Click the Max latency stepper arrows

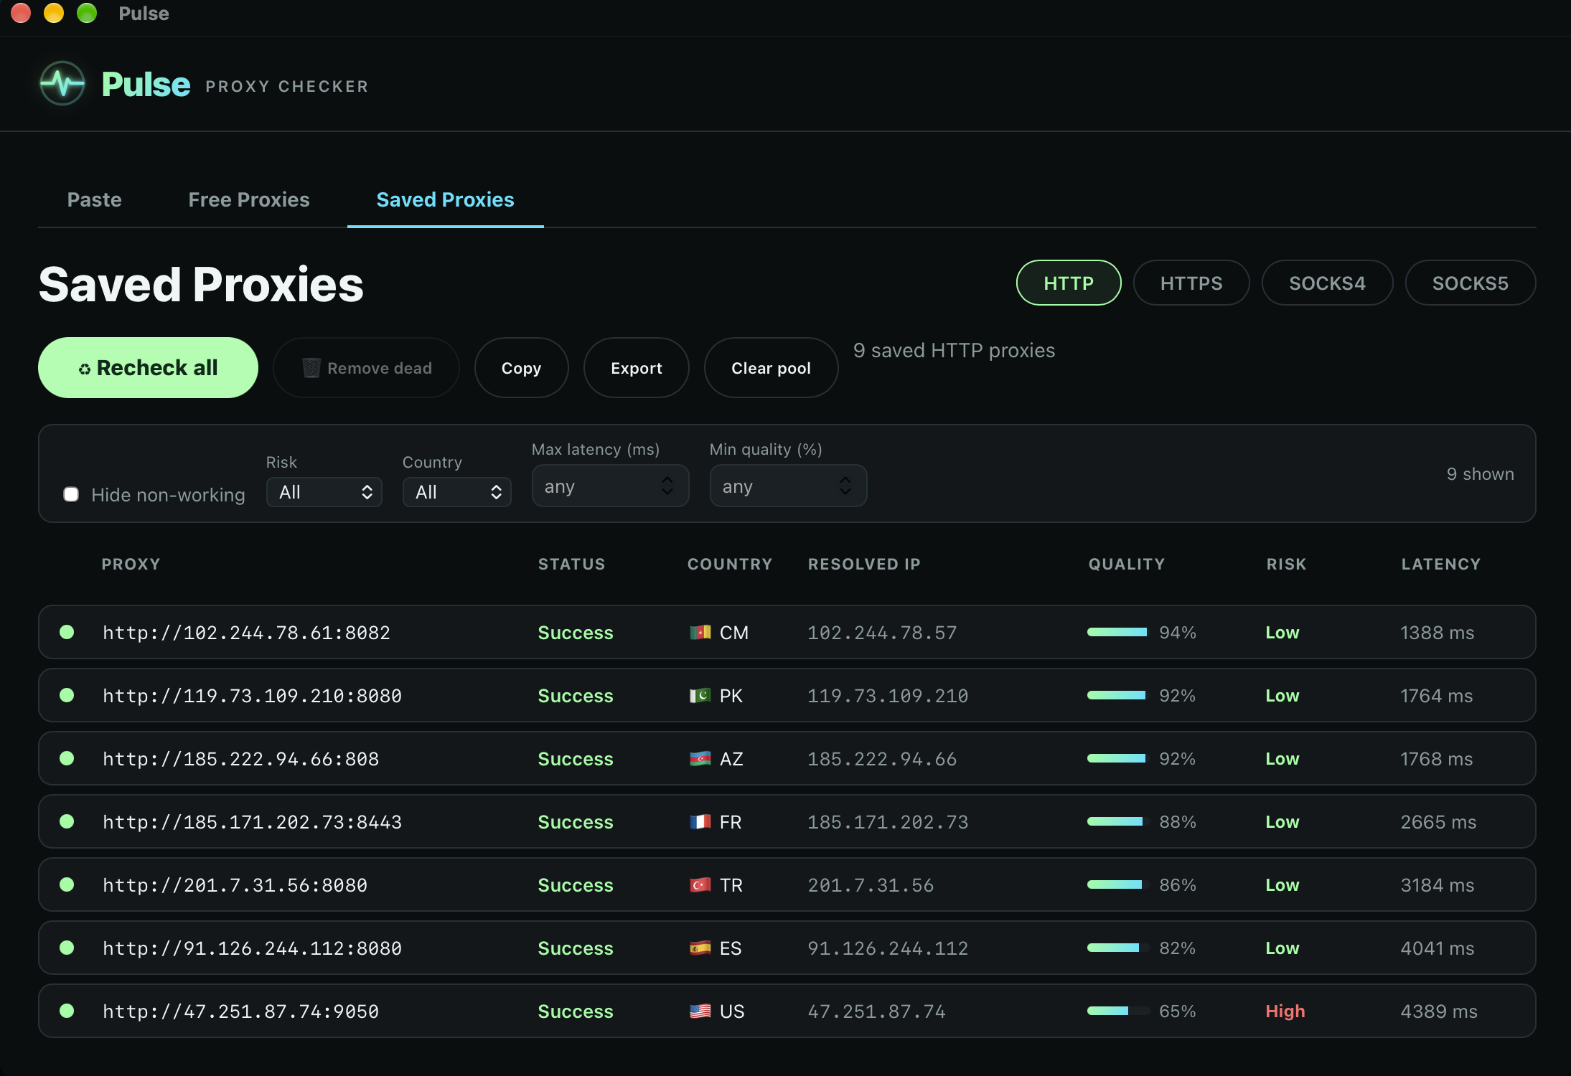667,486
